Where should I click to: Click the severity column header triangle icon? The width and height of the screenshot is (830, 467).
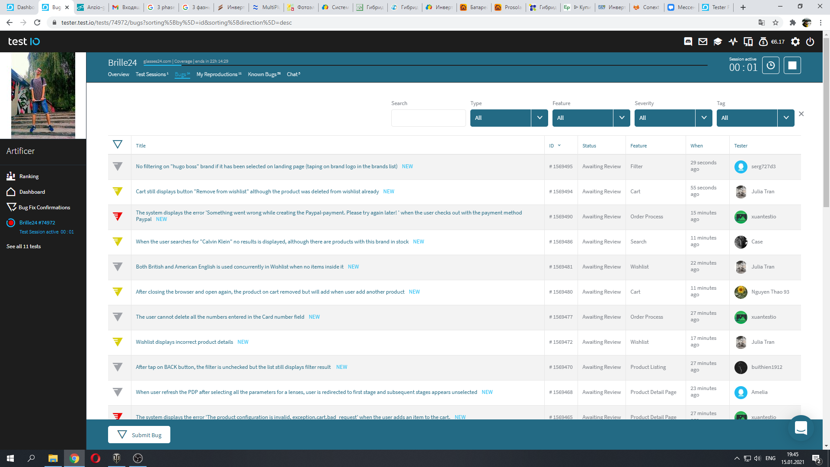click(x=118, y=144)
